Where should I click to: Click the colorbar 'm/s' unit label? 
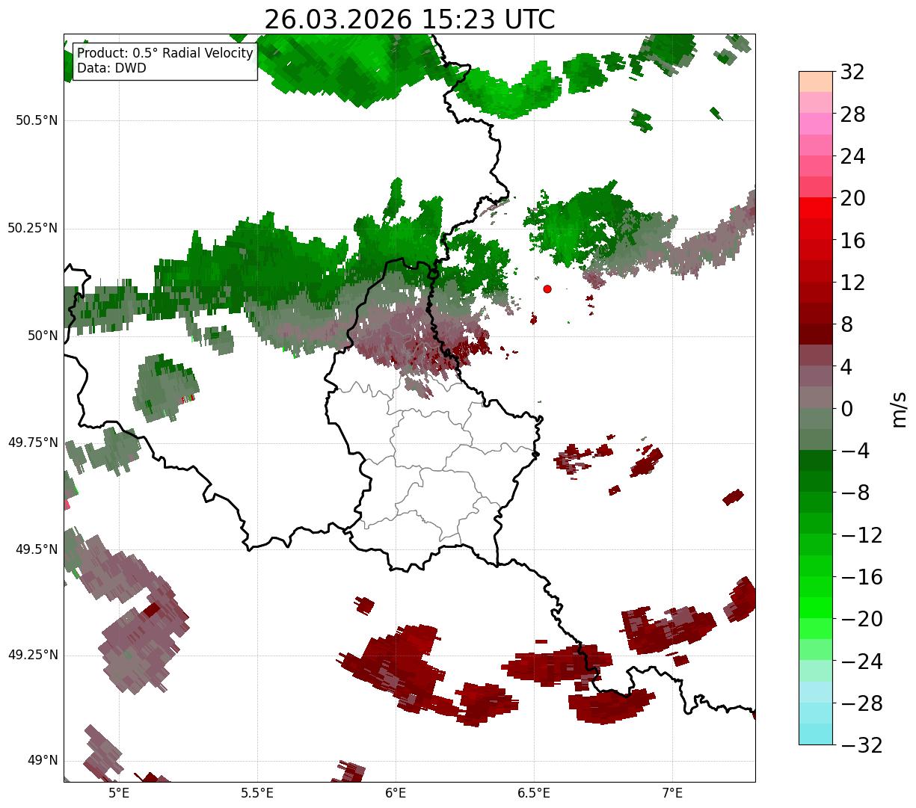[x=900, y=409]
